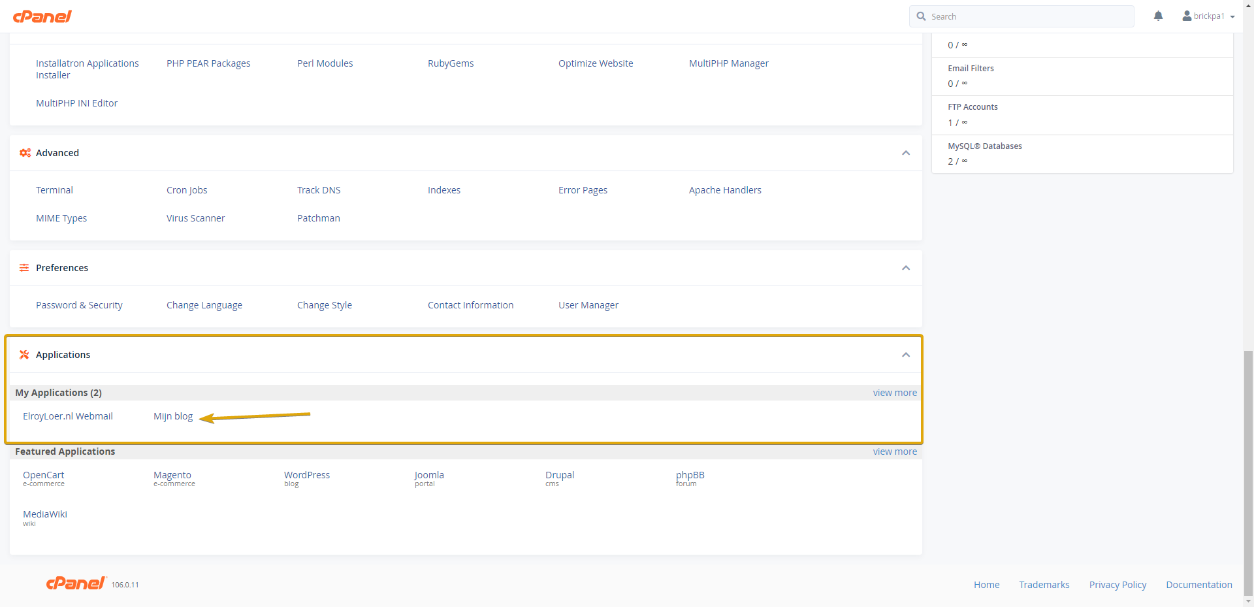The image size is (1254, 607).
Task: Open the MultiPHP Manager
Action: point(728,63)
